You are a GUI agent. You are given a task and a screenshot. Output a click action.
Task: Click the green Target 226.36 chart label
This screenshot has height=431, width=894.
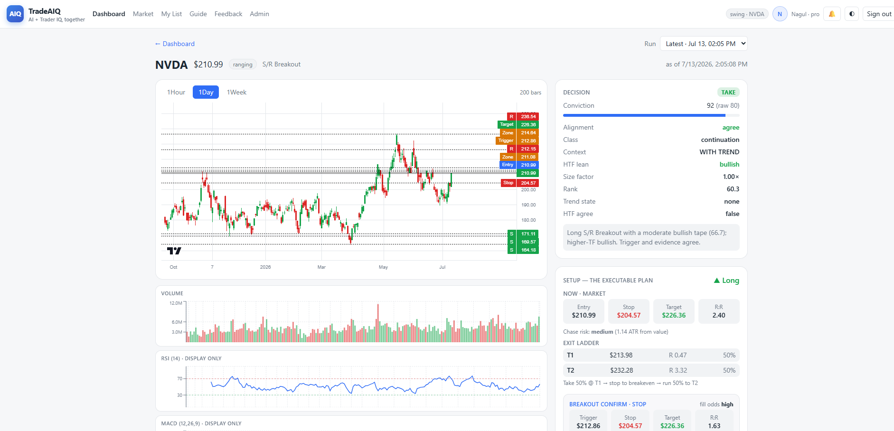click(518, 124)
